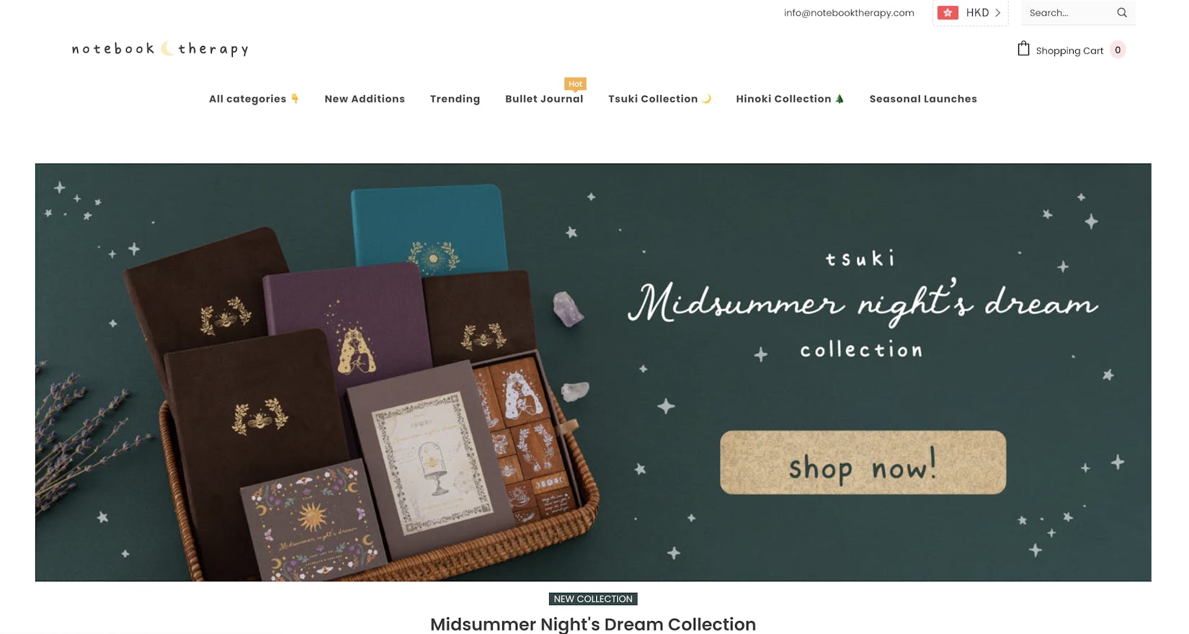This screenshot has width=1189, height=634.
Task: Open the shopping bag icon
Action: (1023, 49)
